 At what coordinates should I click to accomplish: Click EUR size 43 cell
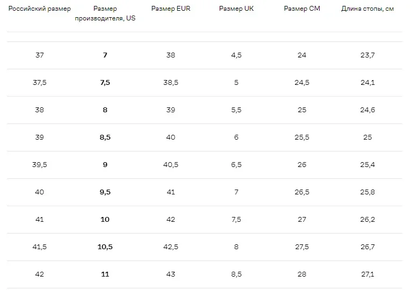[171, 274]
